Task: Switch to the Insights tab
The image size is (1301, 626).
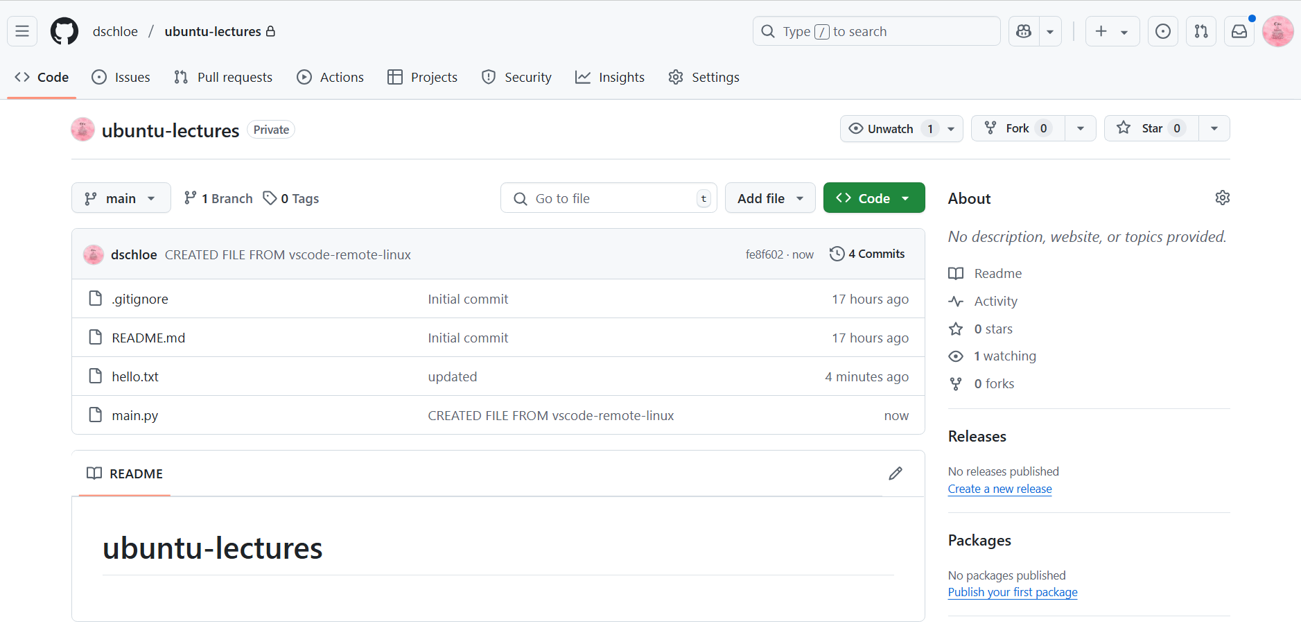Action: tap(610, 77)
